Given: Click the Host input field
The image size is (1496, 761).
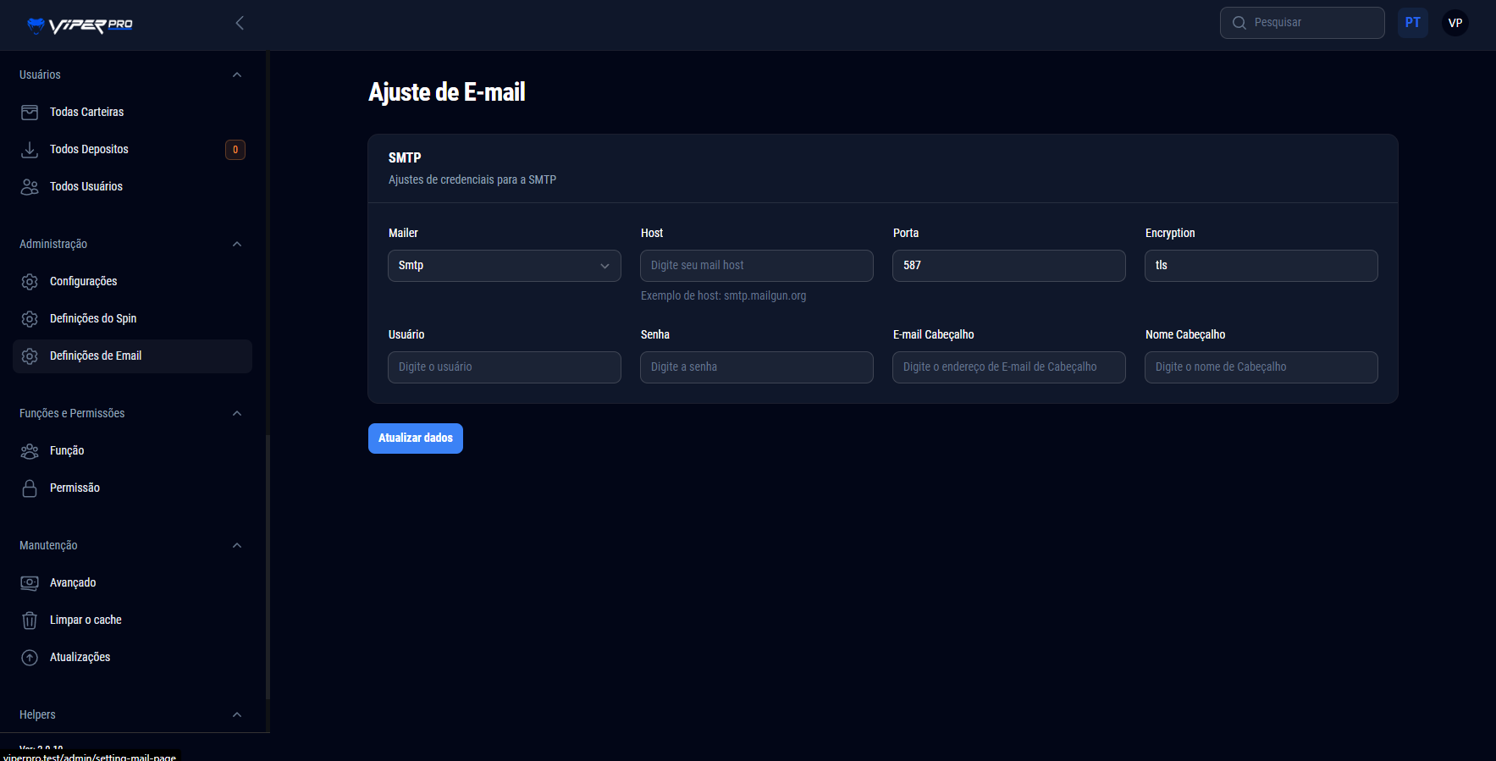Looking at the screenshot, I should pos(756,266).
